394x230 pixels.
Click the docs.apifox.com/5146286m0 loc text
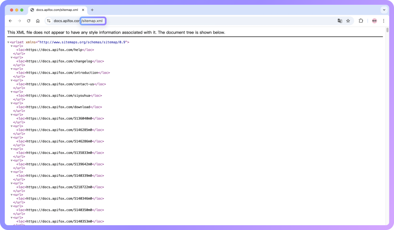tap(59, 141)
